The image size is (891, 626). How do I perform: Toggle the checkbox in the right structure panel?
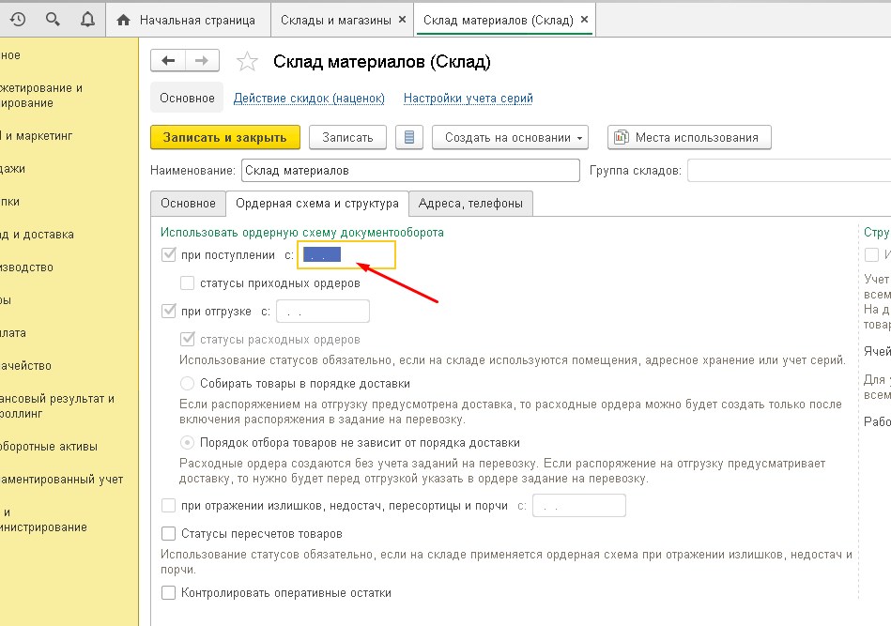[871, 254]
